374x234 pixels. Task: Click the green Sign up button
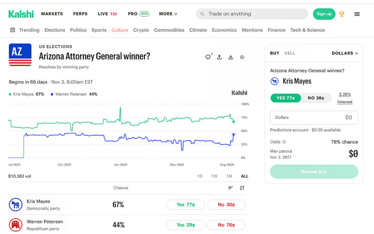click(324, 14)
